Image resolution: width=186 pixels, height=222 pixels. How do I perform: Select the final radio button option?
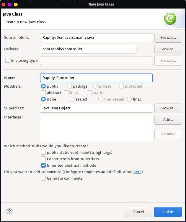tap(129, 99)
